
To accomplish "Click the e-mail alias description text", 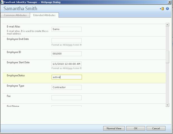I will click(28, 32).
